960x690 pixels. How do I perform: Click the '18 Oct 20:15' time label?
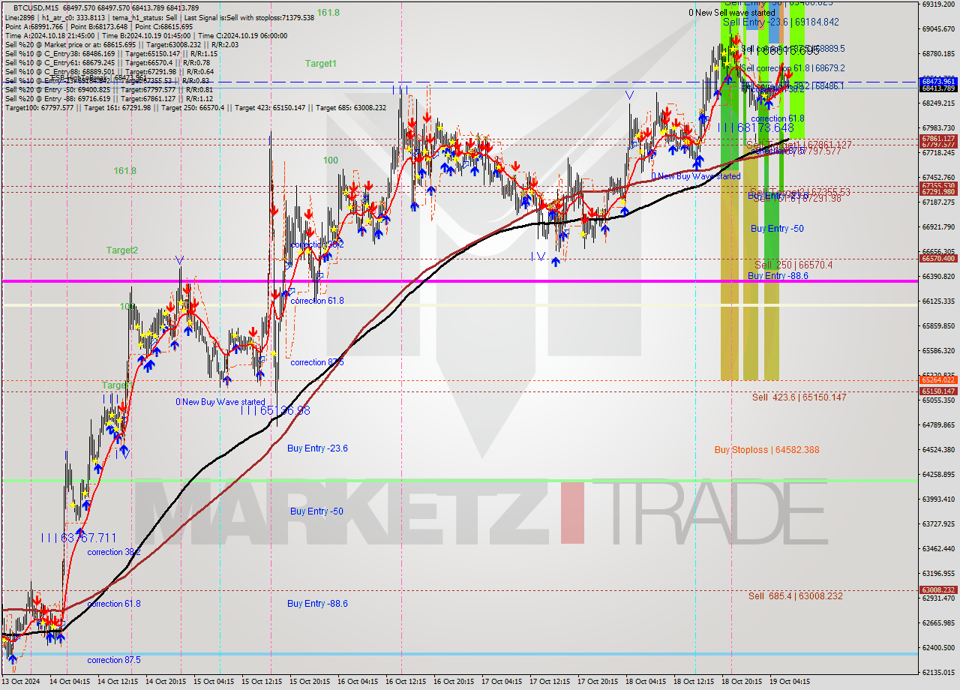(x=742, y=682)
